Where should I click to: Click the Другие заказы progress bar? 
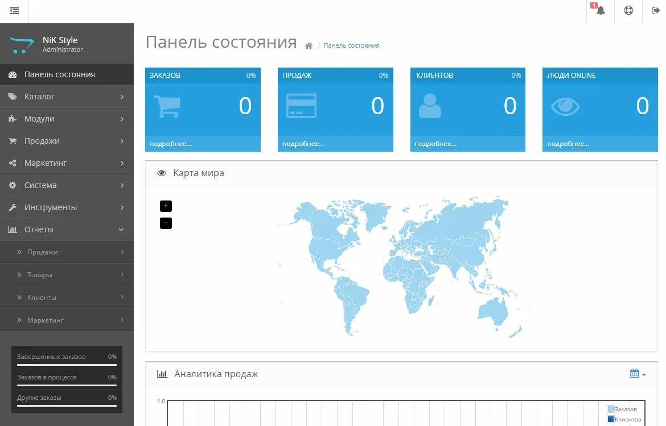(67, 405)
